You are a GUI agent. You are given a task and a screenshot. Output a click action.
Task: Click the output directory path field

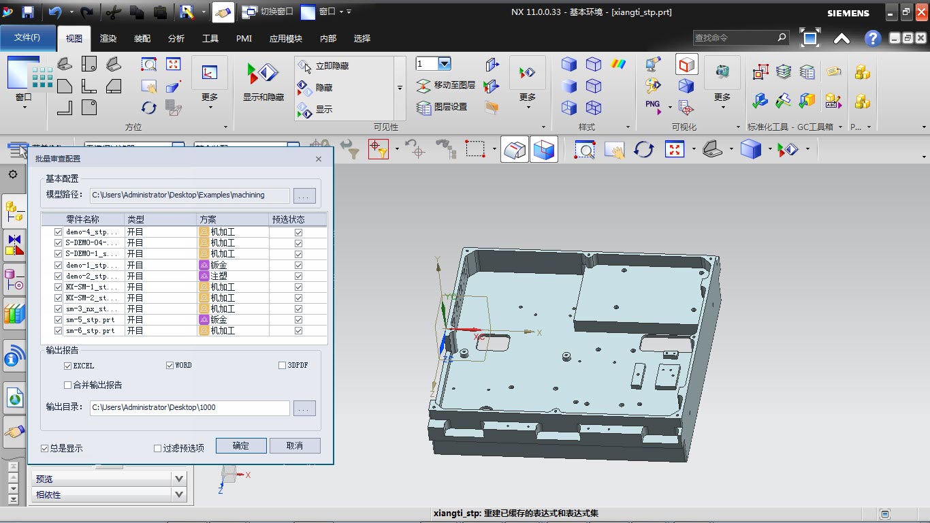pos(189,407)
